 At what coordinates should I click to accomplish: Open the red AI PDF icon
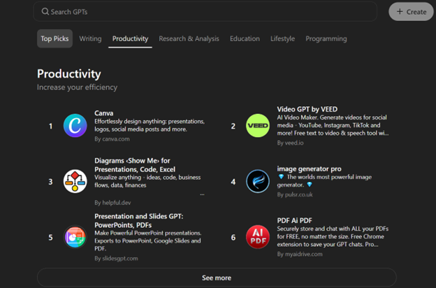tap(258, 237)
